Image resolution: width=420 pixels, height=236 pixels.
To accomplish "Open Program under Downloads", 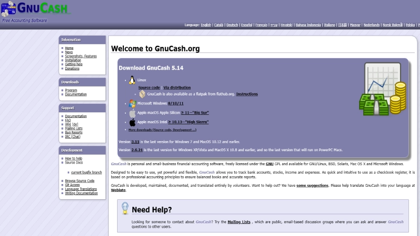I will click(x=71, y=90).
